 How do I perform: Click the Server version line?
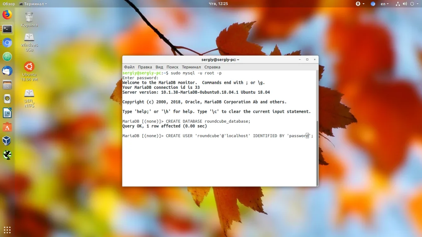tap(196, 92)
